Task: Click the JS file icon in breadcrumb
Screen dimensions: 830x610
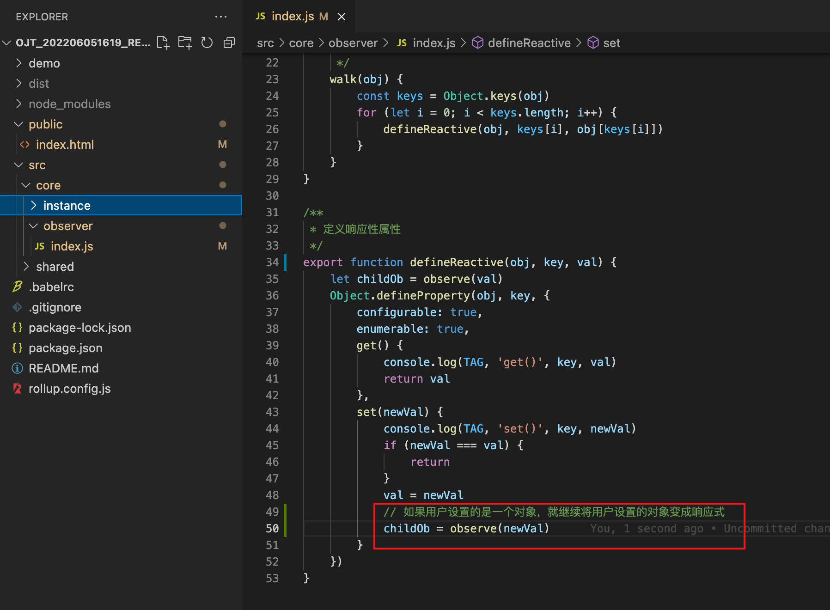Action: (x=402, y=43)
